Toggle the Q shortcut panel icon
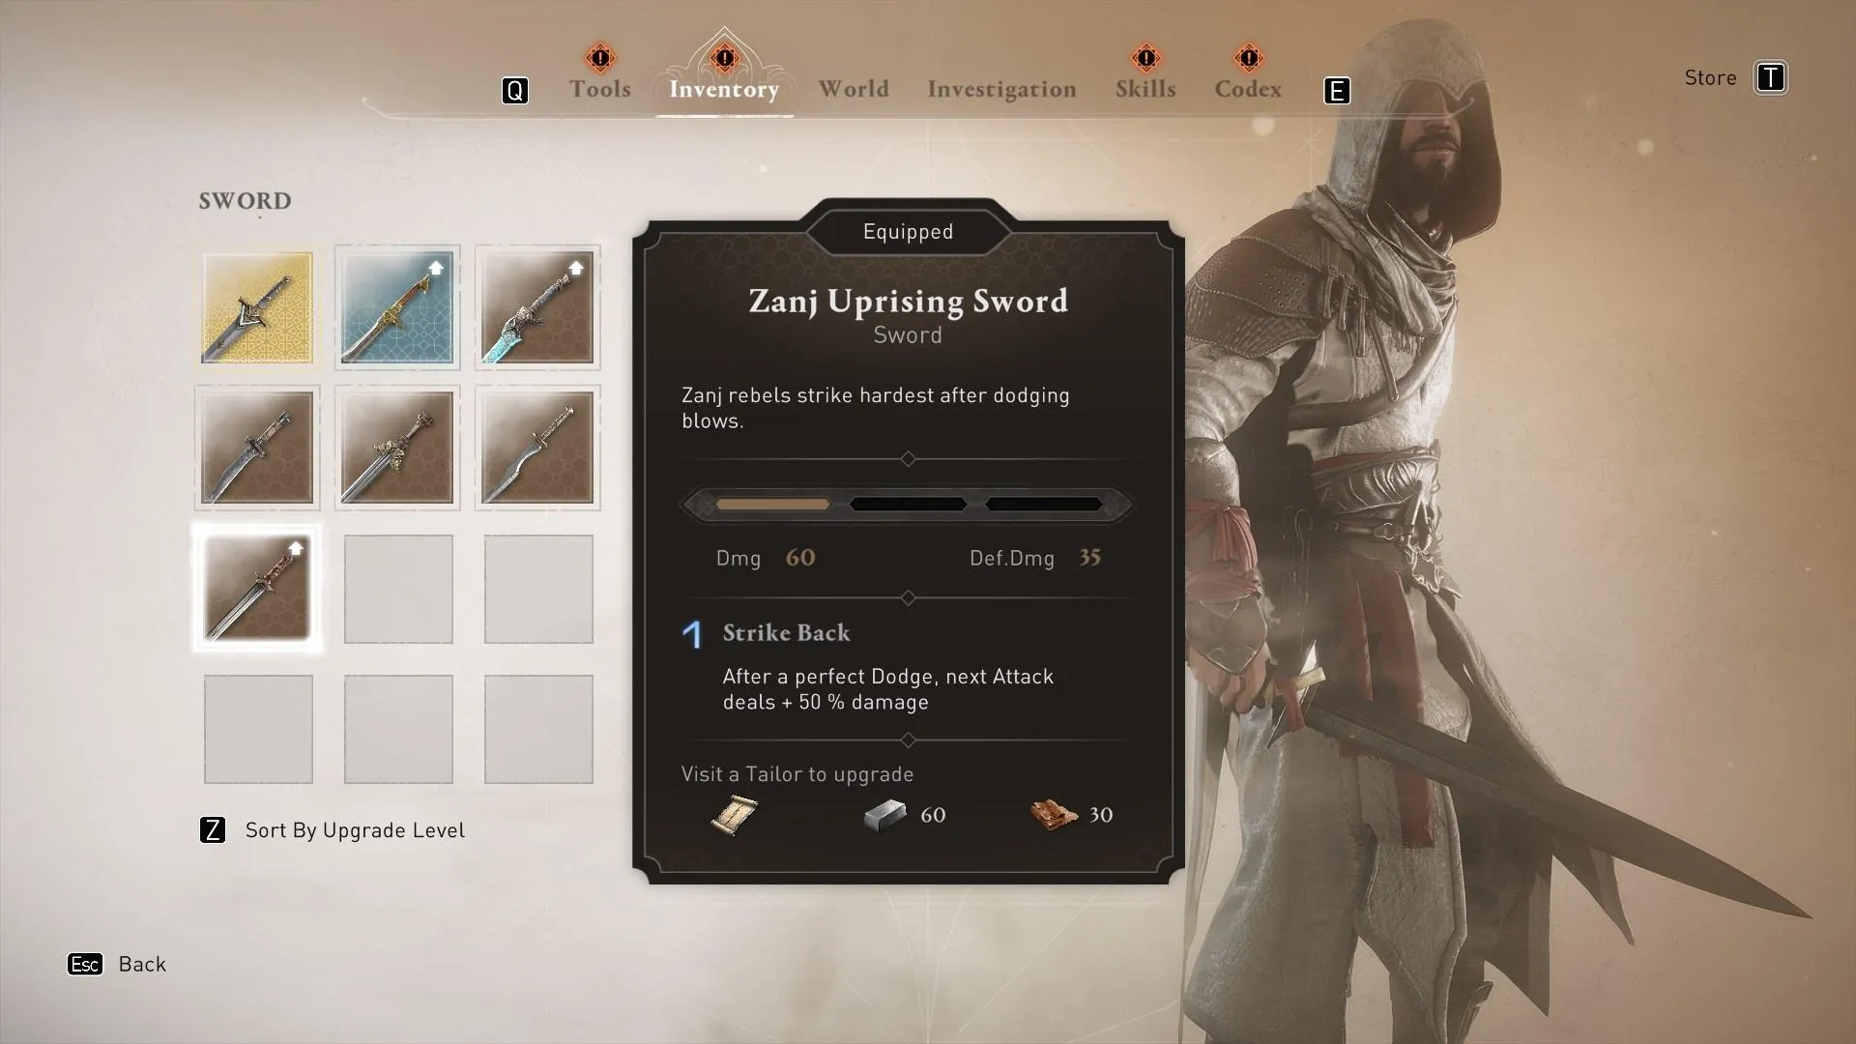1856x1044 pixels. pos(513,89)
